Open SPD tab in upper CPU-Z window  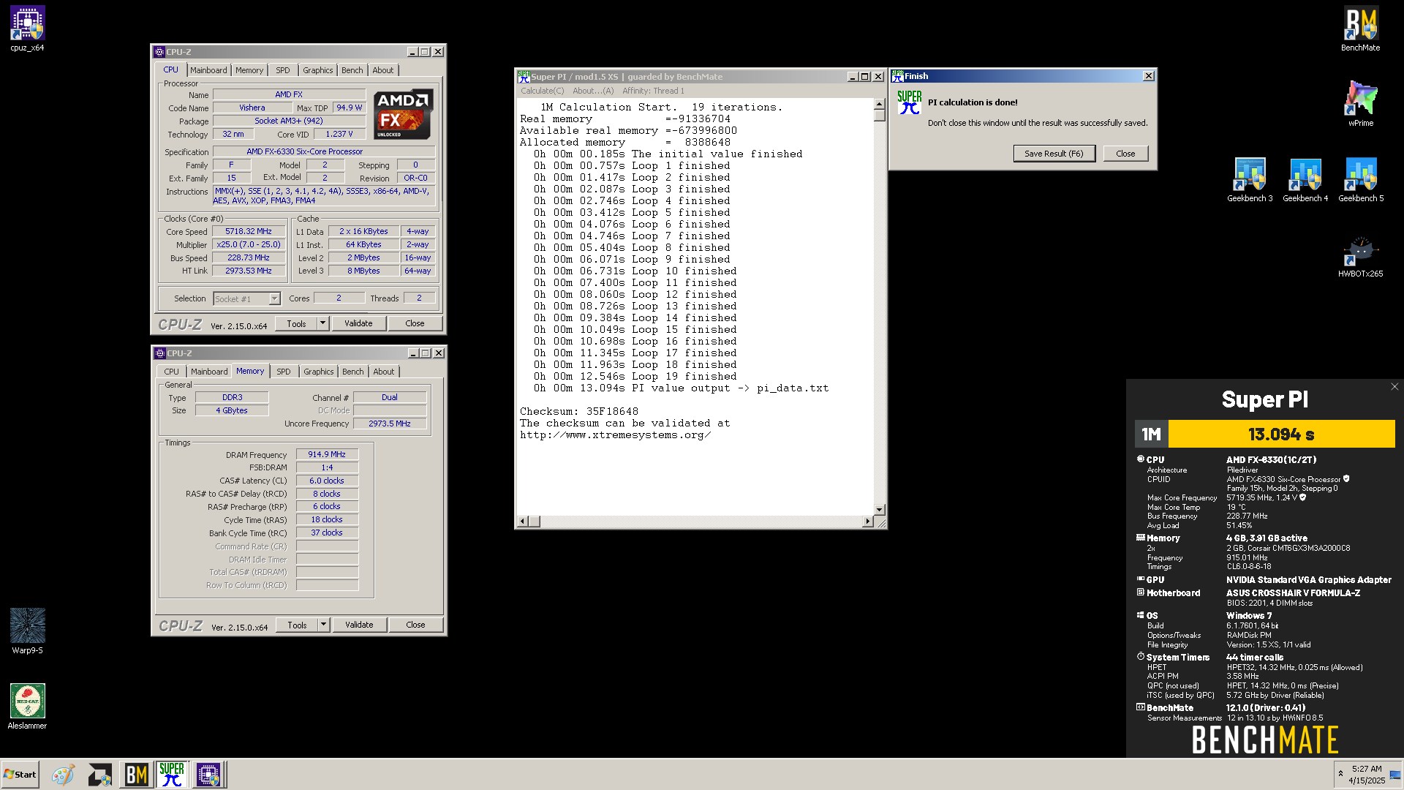283,70
